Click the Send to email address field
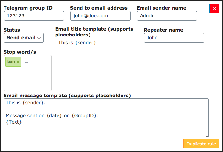 pyautogui.click(x=100, y=16)
